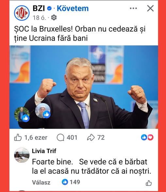This screenshot has height=192, width=166.
Task: Open the Orban post photo
Action: pos(84,87)
